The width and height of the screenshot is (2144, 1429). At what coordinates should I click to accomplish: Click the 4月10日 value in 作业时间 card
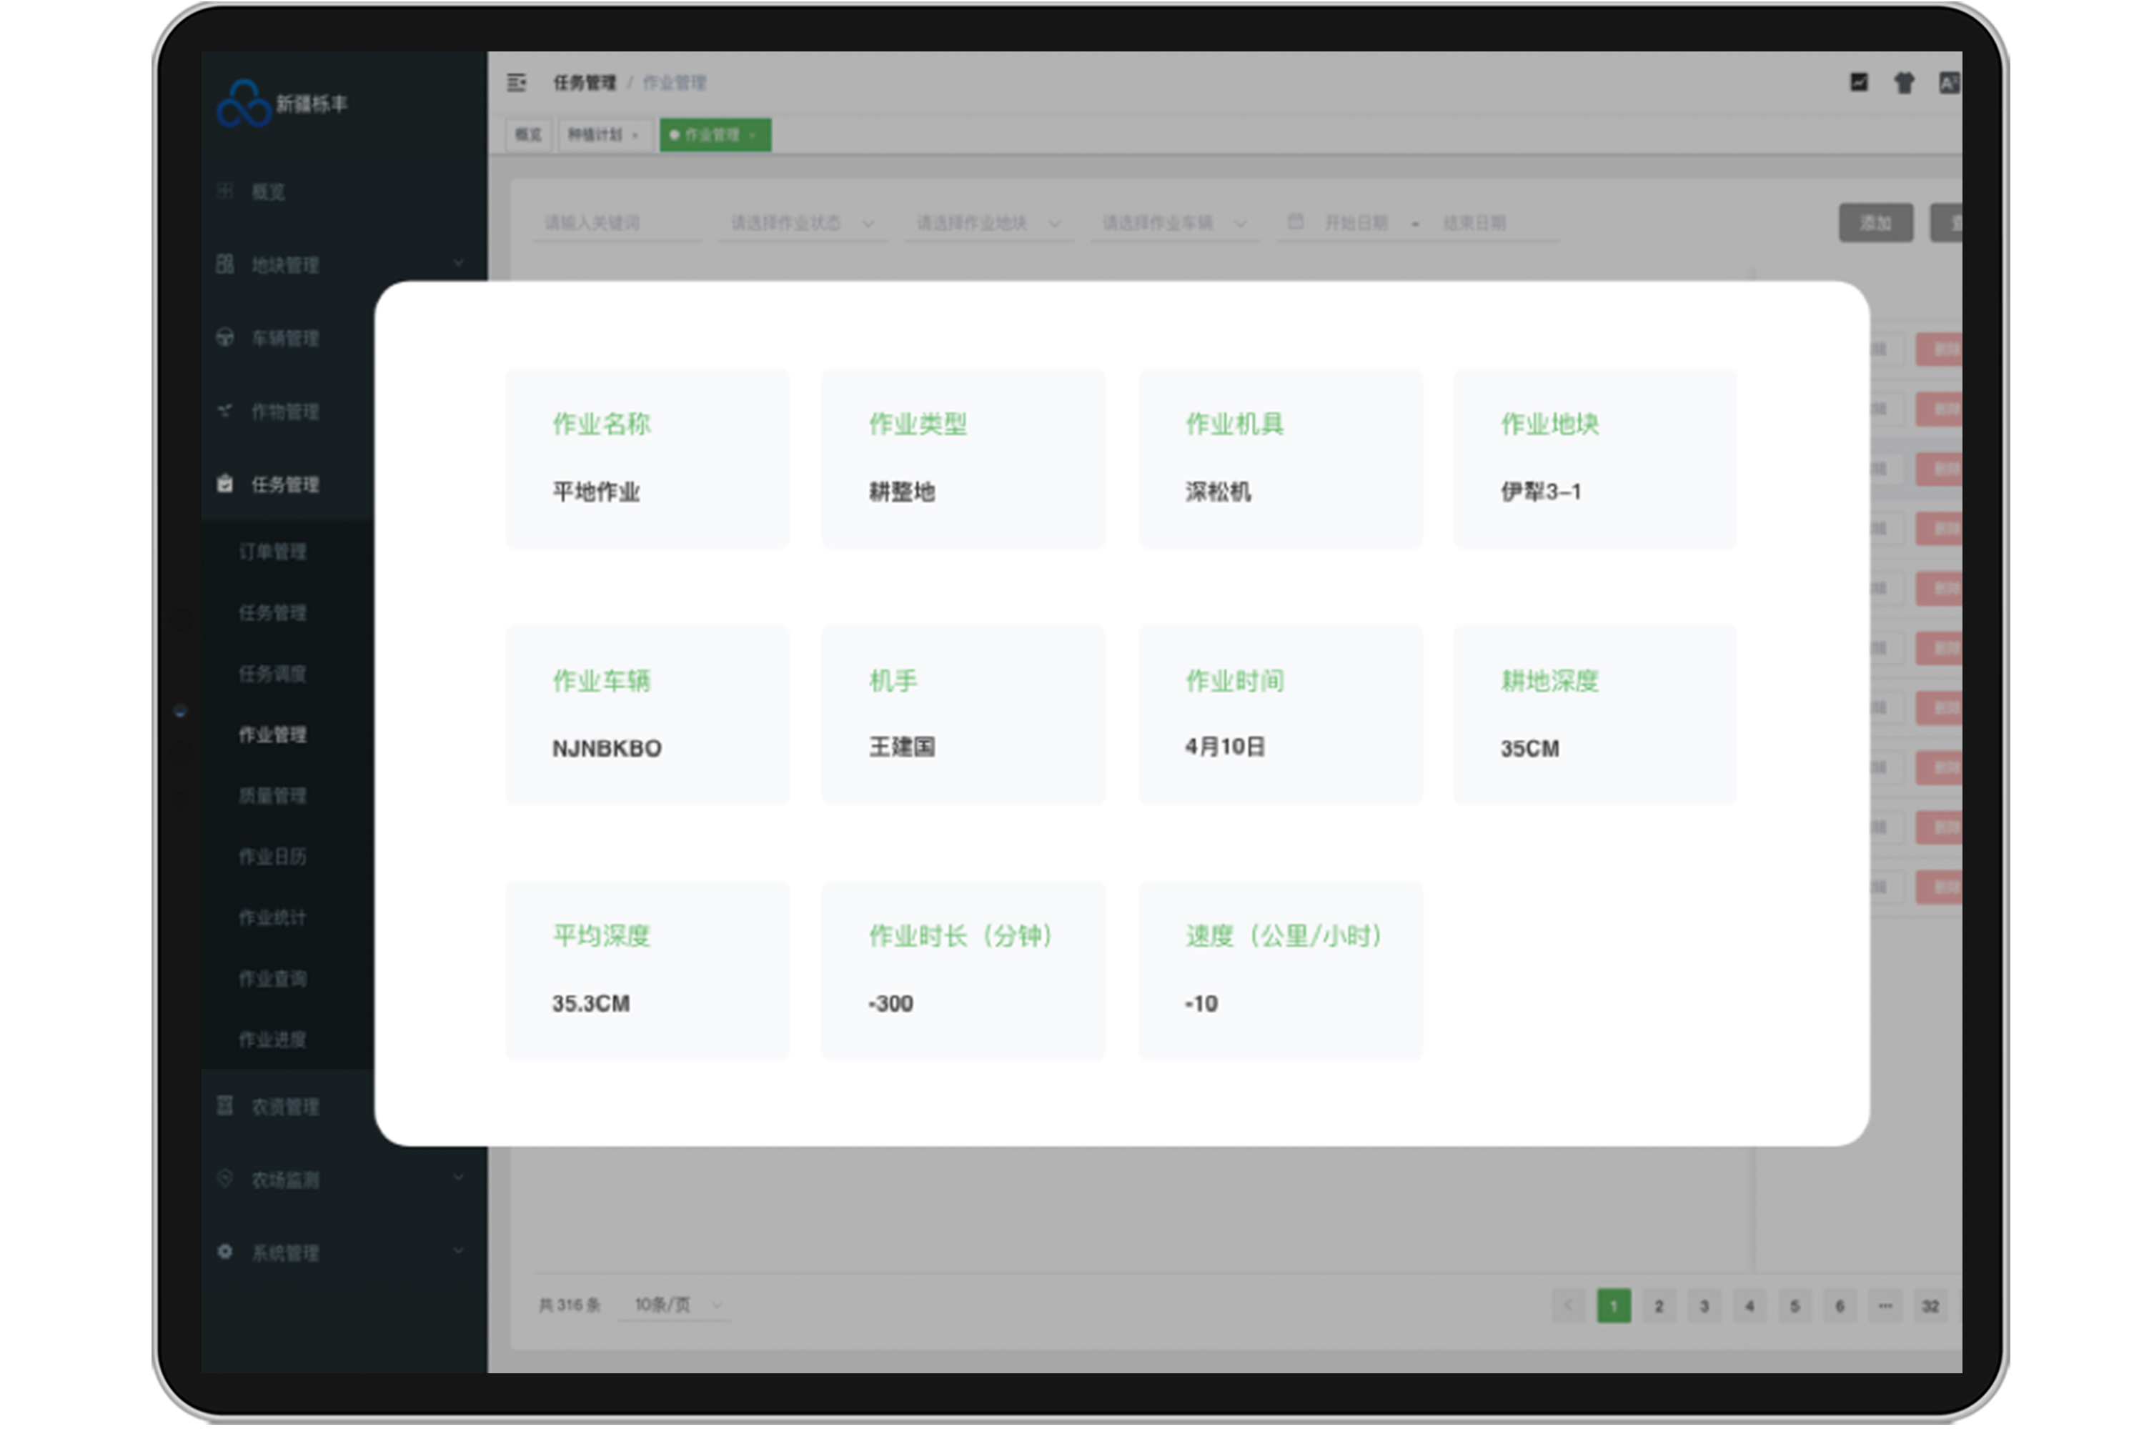point(1225,747)
